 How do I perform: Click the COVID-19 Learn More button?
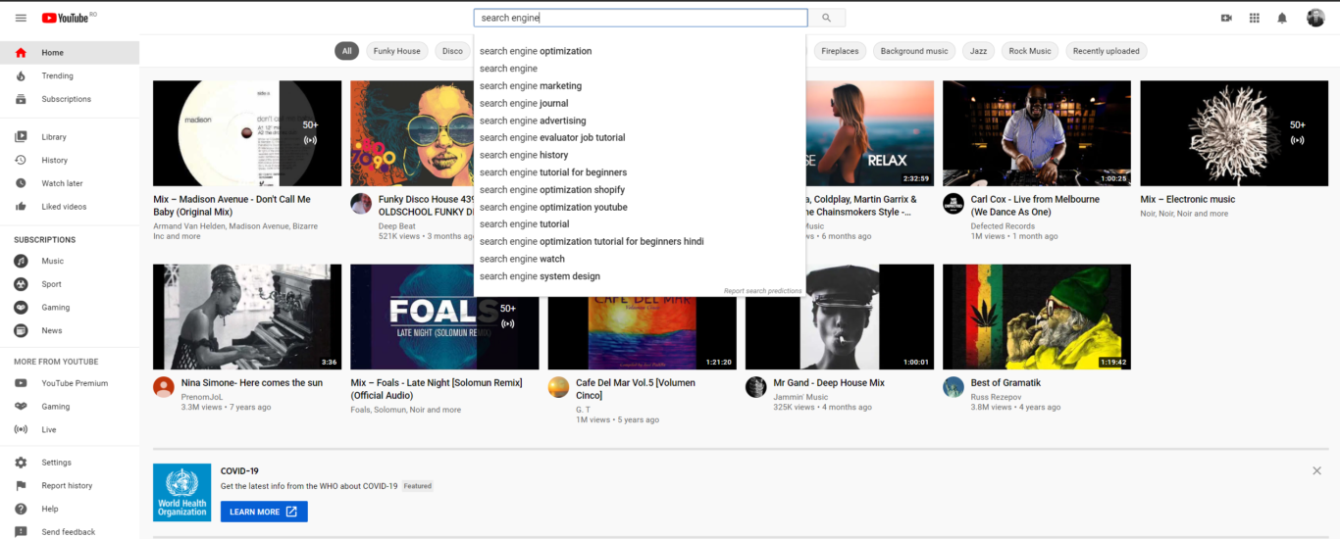tap(264, 512)
